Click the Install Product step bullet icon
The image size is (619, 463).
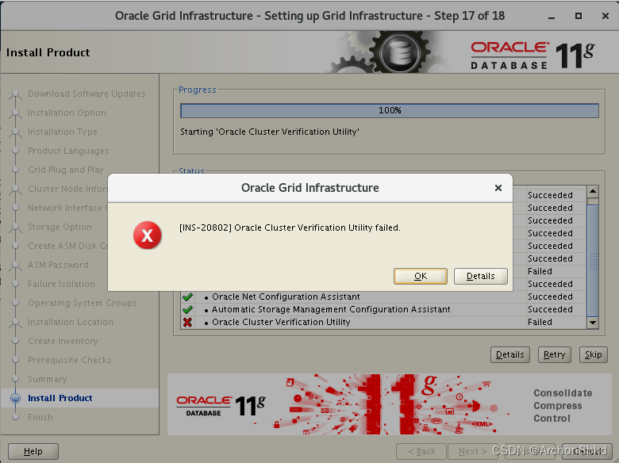pos(15,398)
